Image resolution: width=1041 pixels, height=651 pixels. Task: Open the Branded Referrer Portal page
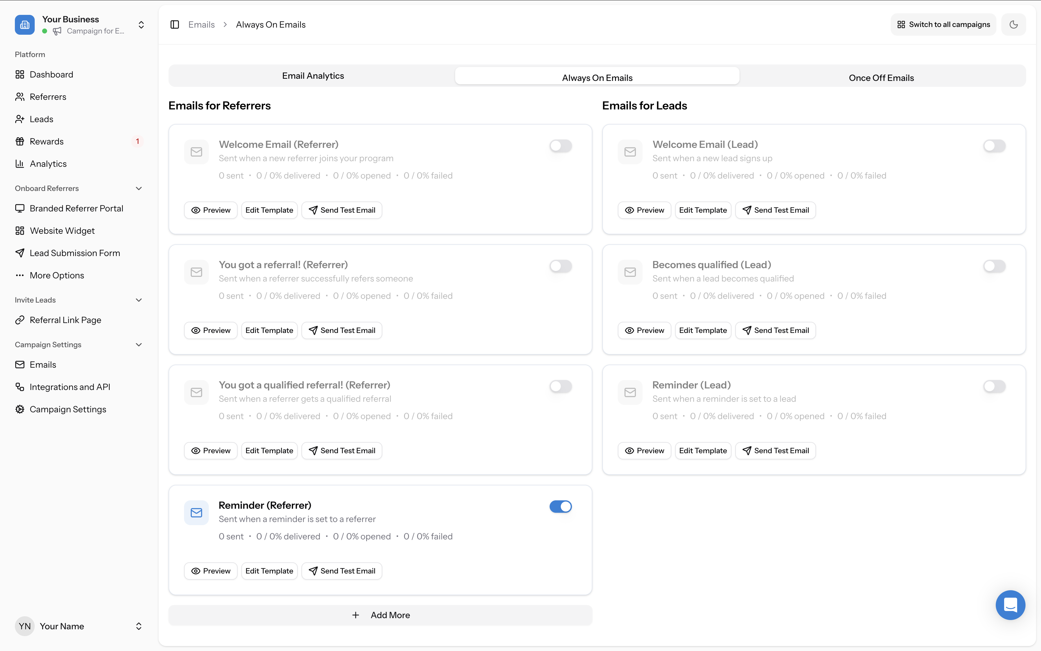[x=76, y=208]
